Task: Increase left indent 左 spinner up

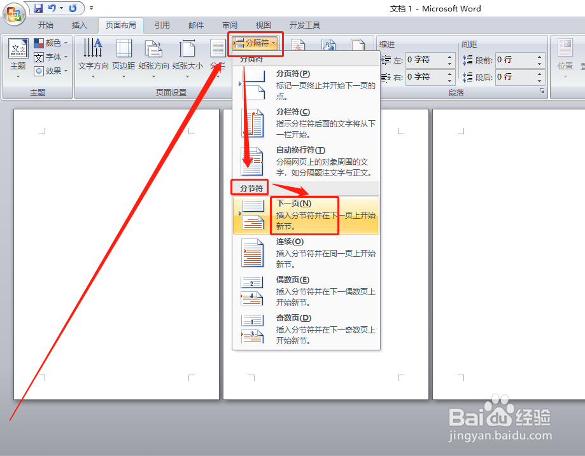Action: [450, 57]
